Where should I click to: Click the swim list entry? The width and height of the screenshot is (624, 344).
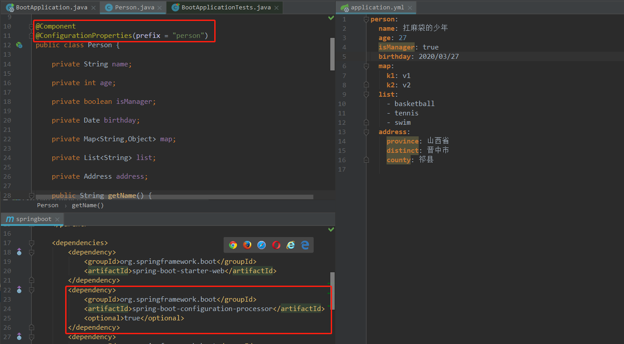403,123
